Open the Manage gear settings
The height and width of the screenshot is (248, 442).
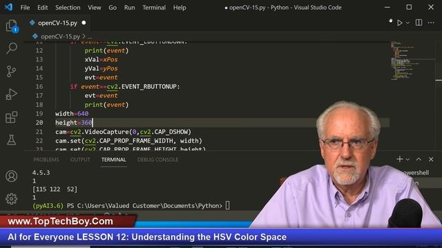pyautogui.click(x=11, y=199)
